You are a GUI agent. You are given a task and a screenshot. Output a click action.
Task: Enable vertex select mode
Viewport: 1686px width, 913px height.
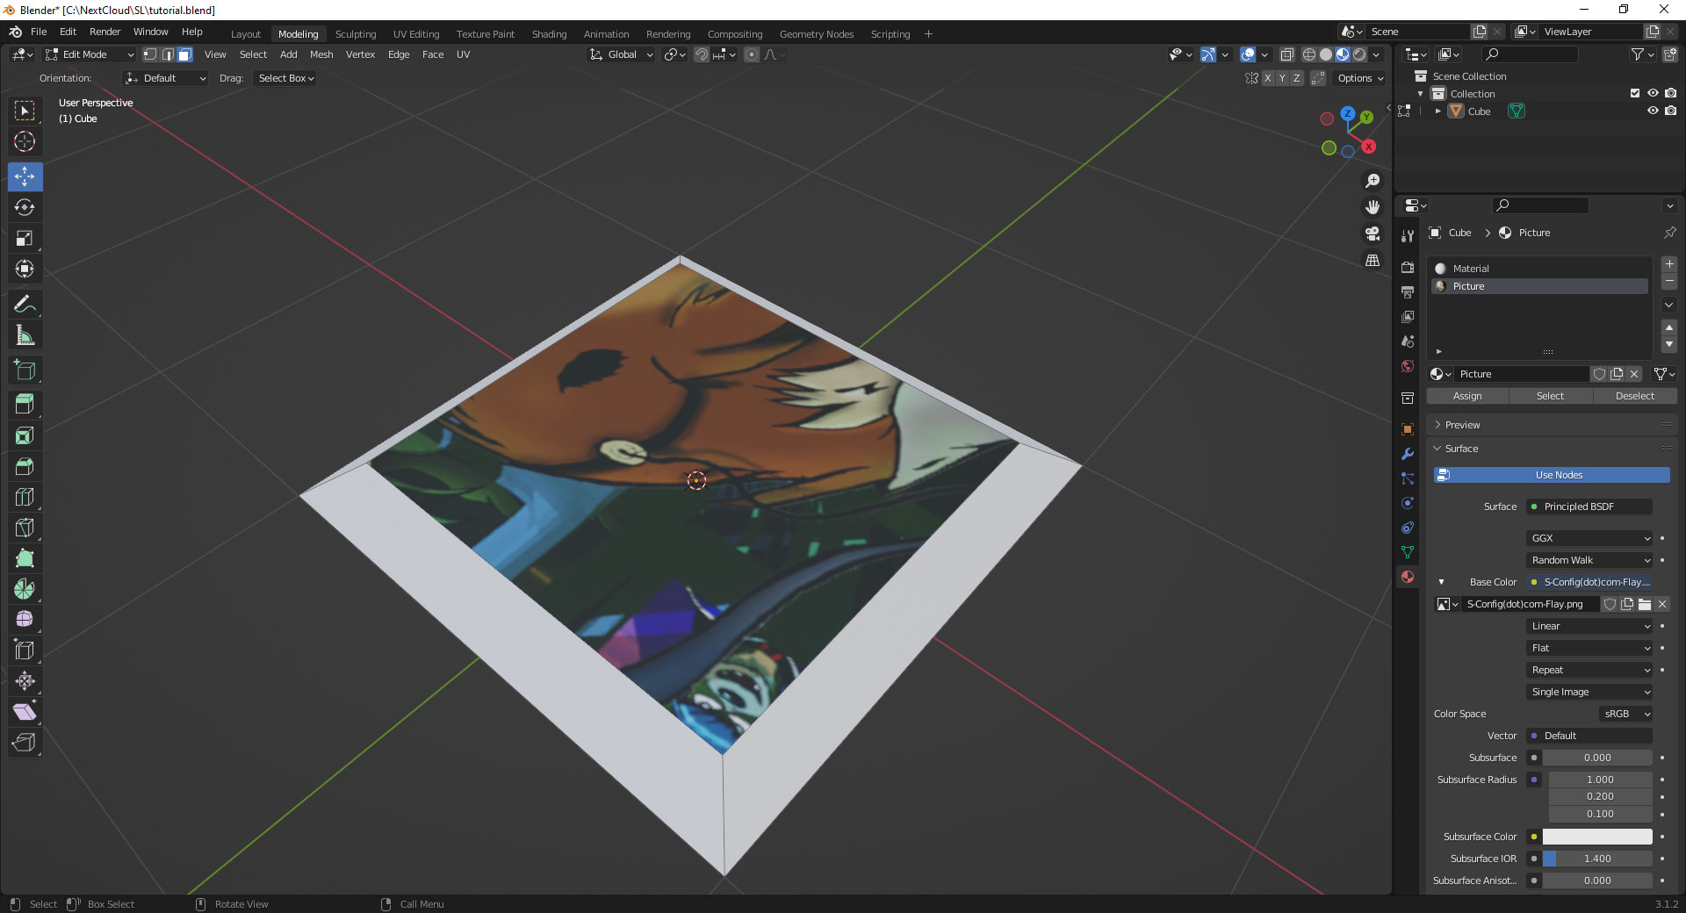coord(150,54)
